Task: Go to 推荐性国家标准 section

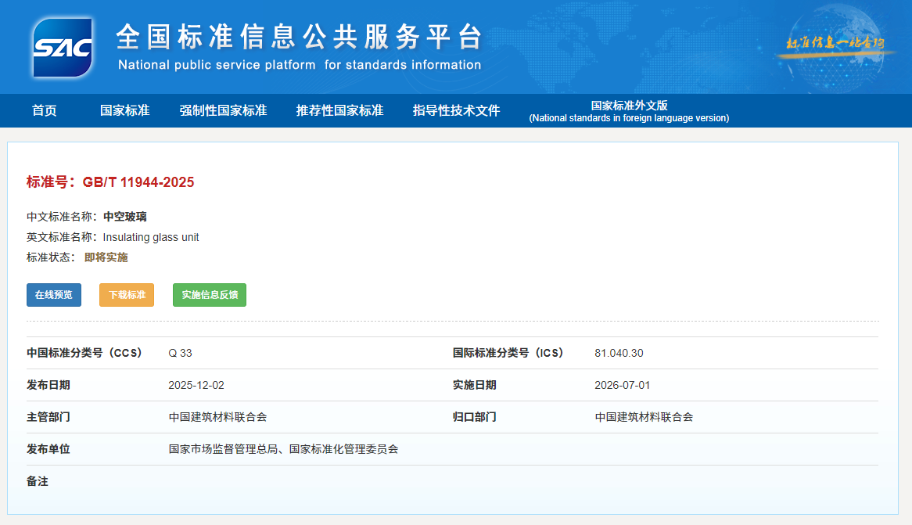Action: point(339,110)
